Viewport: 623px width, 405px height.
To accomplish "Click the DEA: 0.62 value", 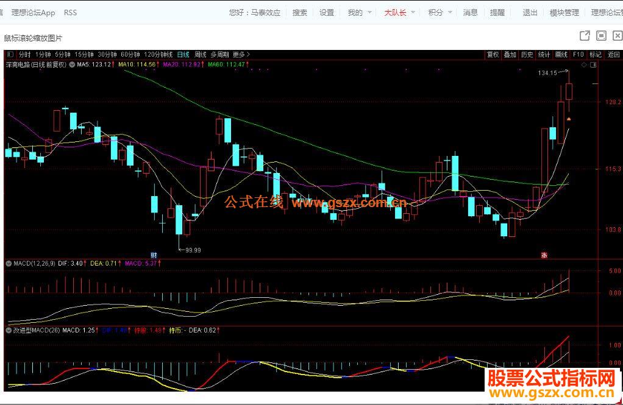I will coord(204,330).
